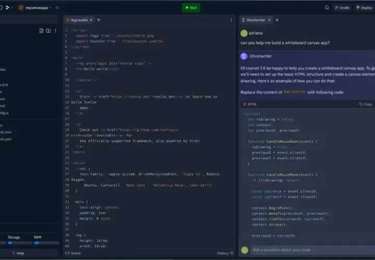
Task: Open Help in the sidebar
Action: click(x=18, y=253)
